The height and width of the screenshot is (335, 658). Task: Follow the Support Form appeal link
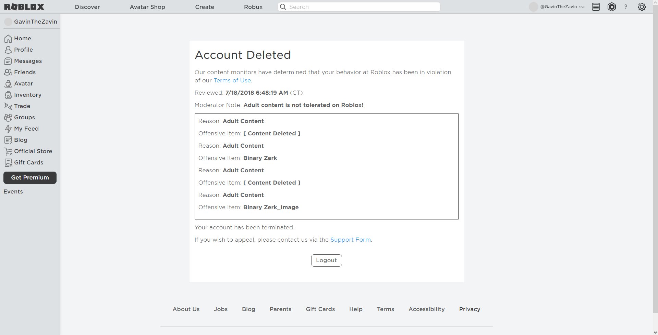[350, 240]
